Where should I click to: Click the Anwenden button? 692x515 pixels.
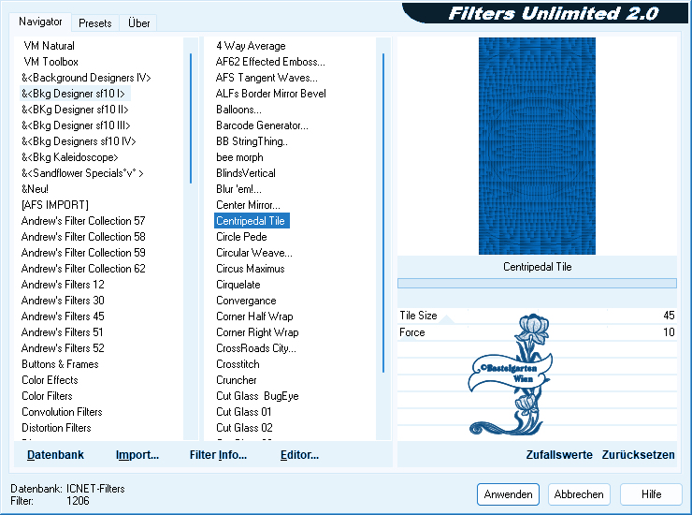click(x=508, y=494)
